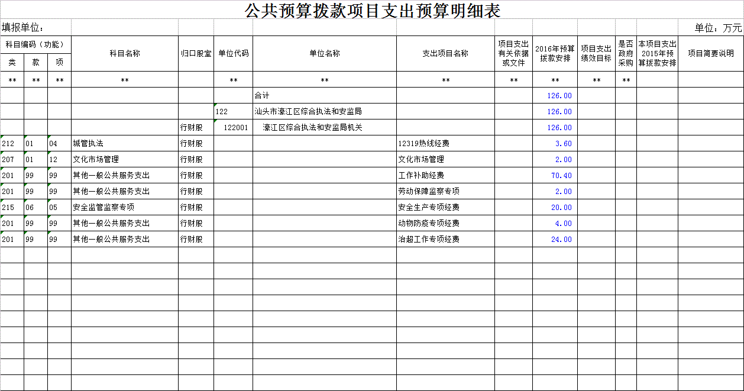
Task: Select the 填报单位 label cell
Action: point(24,28)
